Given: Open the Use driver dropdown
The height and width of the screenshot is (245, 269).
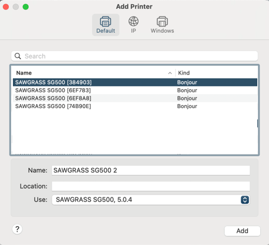Looking at the screenshot, I should (x=151, y=200).
